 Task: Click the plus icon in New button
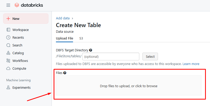point(8,19)
